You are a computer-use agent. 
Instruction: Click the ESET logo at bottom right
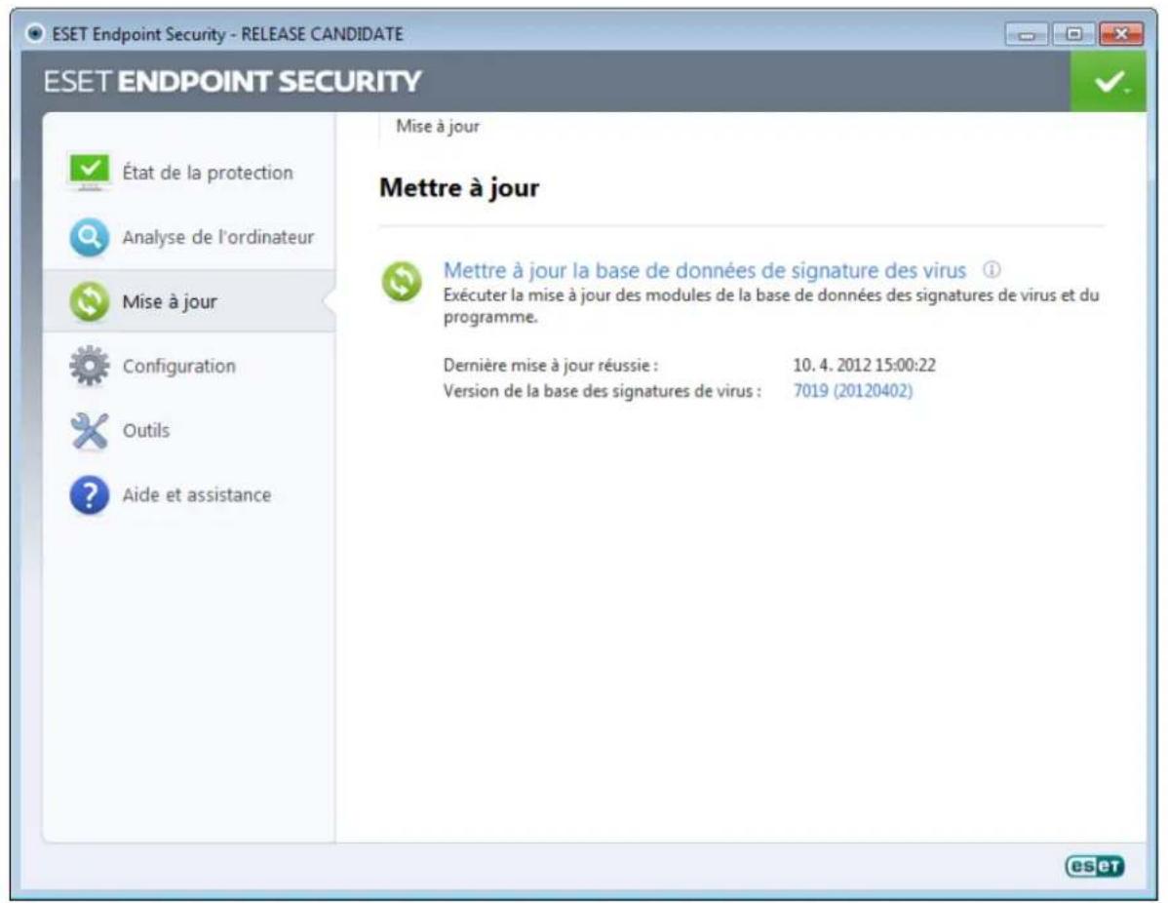[1094, 866]
